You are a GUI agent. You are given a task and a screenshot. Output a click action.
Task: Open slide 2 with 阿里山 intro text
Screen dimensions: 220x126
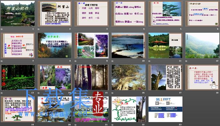coord(55,14)
